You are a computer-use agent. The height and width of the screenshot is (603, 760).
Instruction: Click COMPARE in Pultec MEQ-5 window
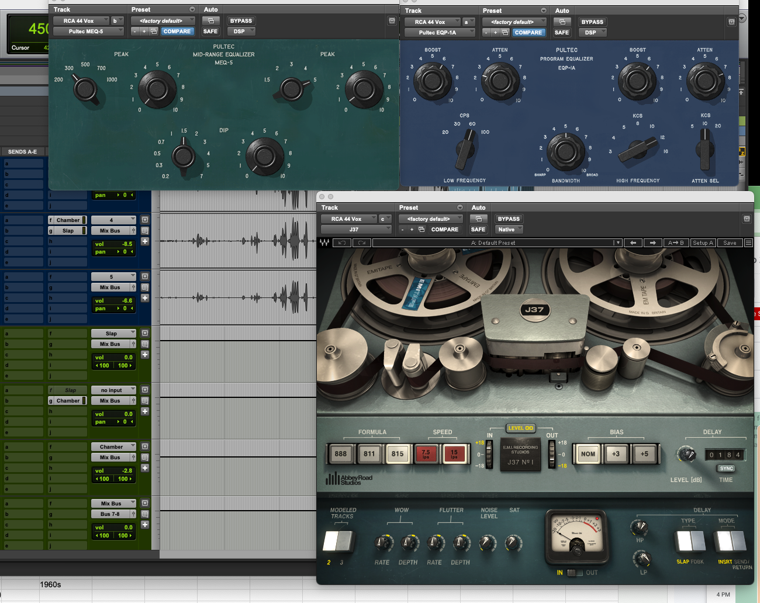[x=177, y=32]
